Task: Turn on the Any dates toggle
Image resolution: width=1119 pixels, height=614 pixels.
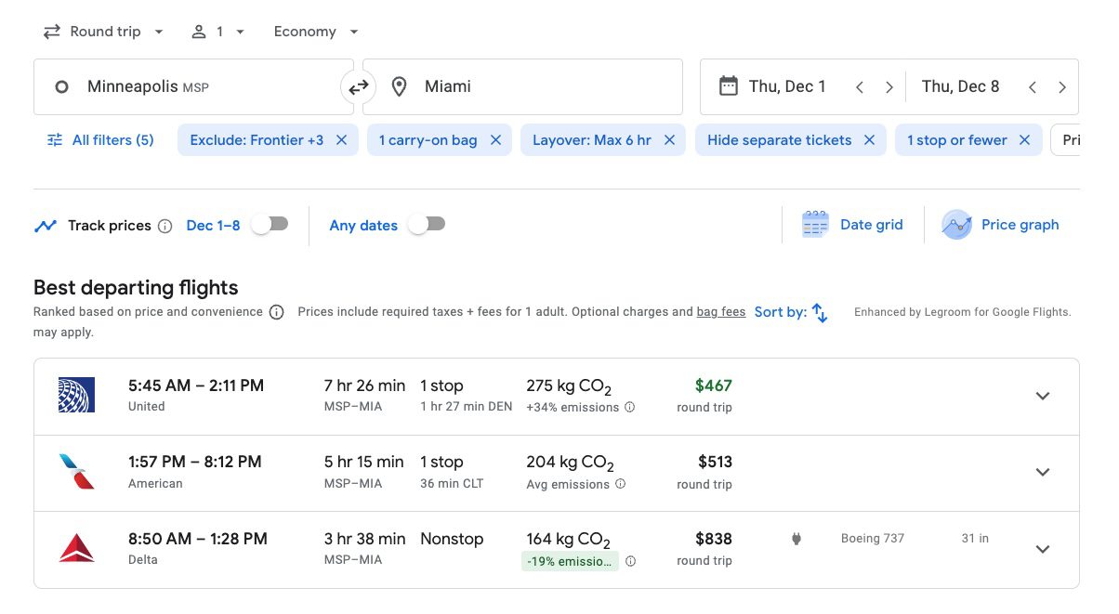Action: click(427, 224)
